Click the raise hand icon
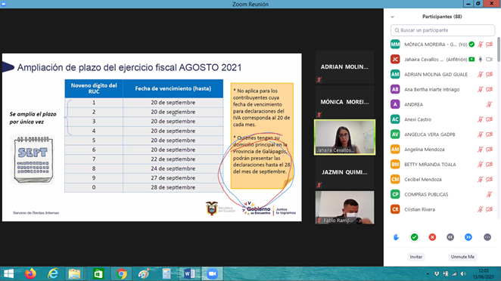Screen dimensions: 501x281 [397, 237]
